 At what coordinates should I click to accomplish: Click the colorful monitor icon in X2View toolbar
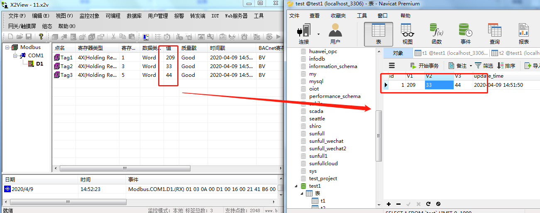pos(146,37)
